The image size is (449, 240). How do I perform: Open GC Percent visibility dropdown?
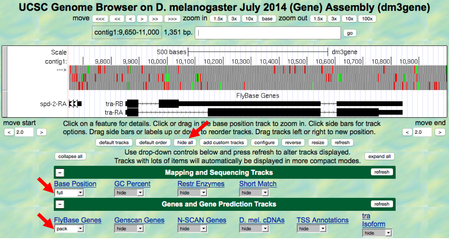pos(129,193)
